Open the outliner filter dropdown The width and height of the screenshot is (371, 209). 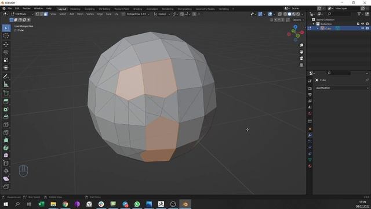point(361,14)
